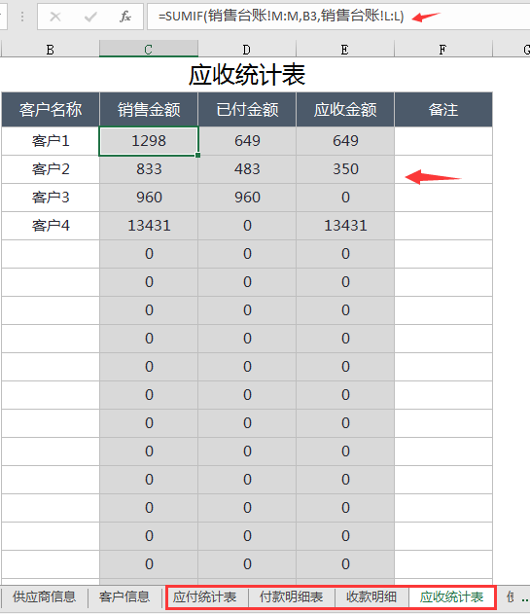Viewport: 530px width, 614px height.
Task: Select the 客户3 name cell
Action: (x=51, y=198)
